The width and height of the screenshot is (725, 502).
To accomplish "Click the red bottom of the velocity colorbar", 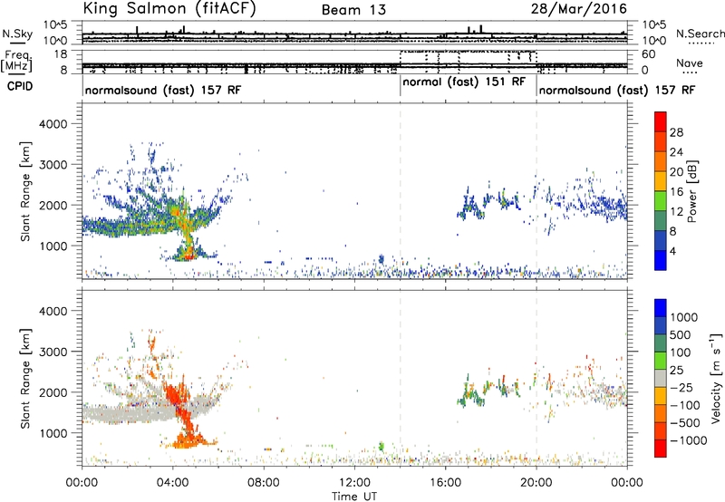I will [x=661, y=449].
